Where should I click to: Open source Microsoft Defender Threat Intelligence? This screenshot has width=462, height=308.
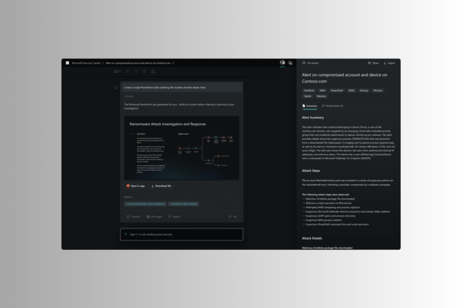point(145,204)
